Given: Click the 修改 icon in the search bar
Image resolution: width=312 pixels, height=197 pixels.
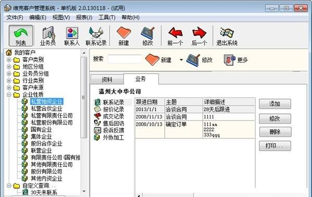Looking at the screenshot, I should pyautogui.click(x=193, y=60).
